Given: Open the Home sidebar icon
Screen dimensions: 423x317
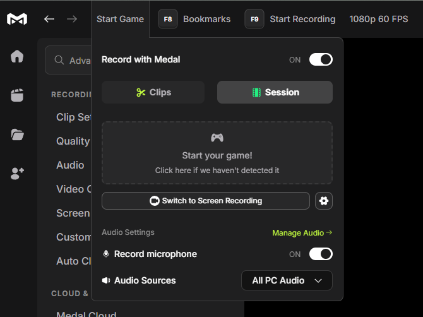Looking at the screenshot, I should (x=17, y=56).
